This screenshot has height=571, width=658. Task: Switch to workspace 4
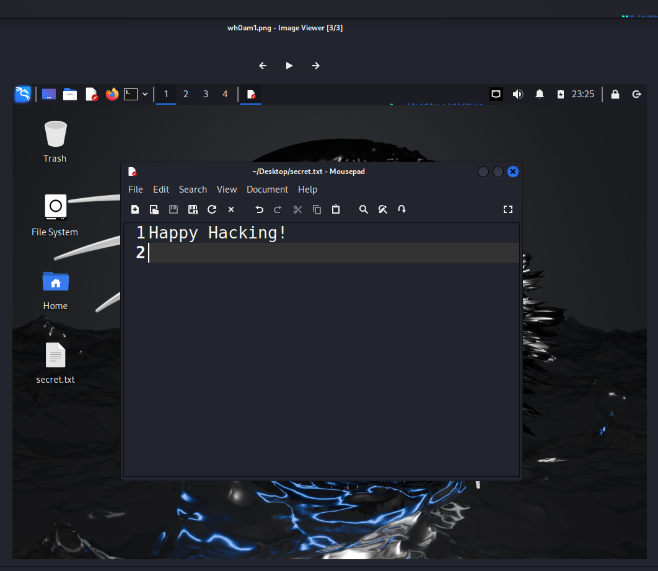tap(225, 94)
